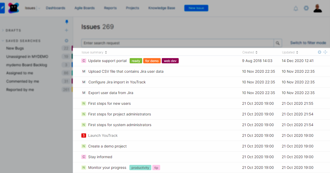Click the orange for demo tag
The image size is (330, 173).
(152, 61)
